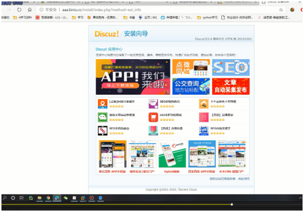Open the Edge browser taskbar icon
This screenshot has width=304, height=212.
click(57, 198)
